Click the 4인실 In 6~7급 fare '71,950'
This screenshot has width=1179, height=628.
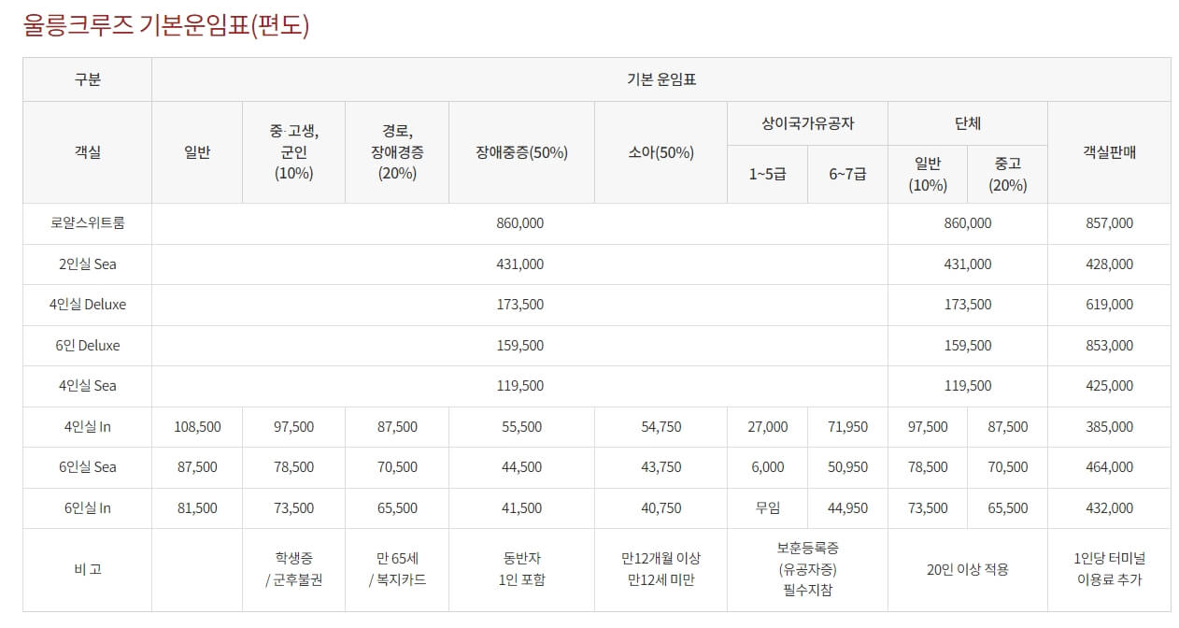pos(848,427)
